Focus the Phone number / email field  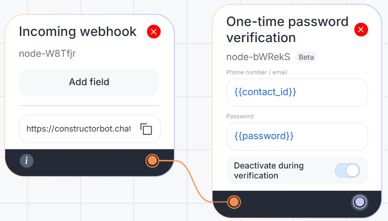click(297, 92)
